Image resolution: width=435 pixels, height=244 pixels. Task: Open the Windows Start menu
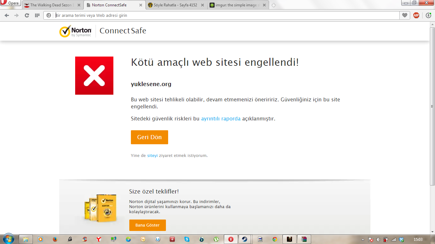(9, 239)
